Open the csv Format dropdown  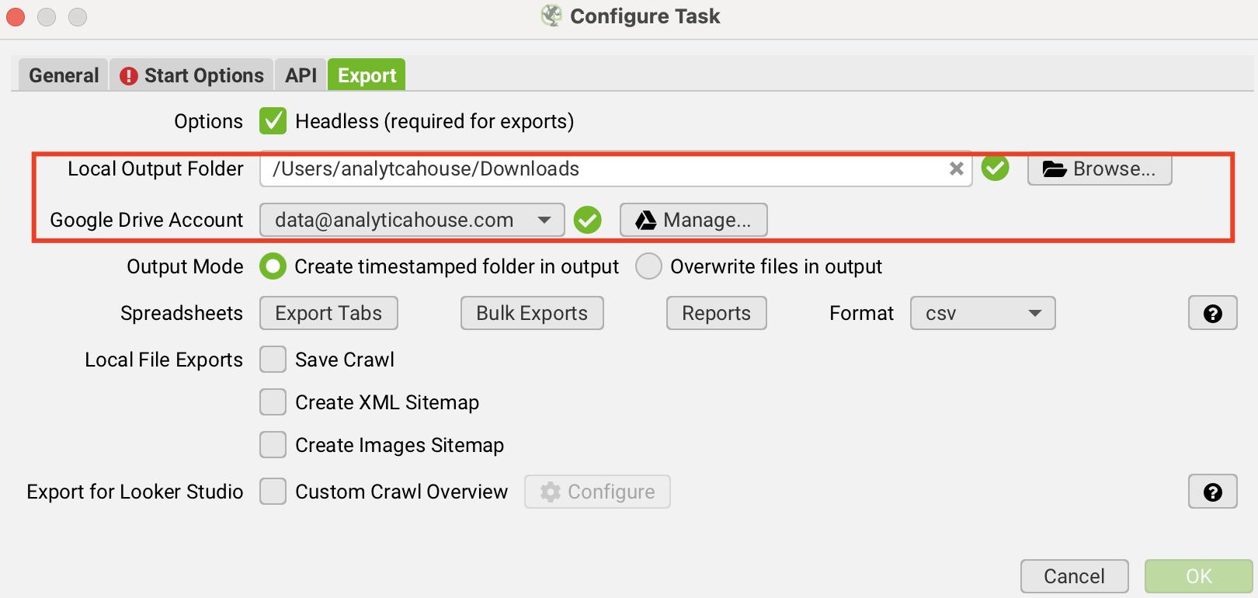(982, 313)
